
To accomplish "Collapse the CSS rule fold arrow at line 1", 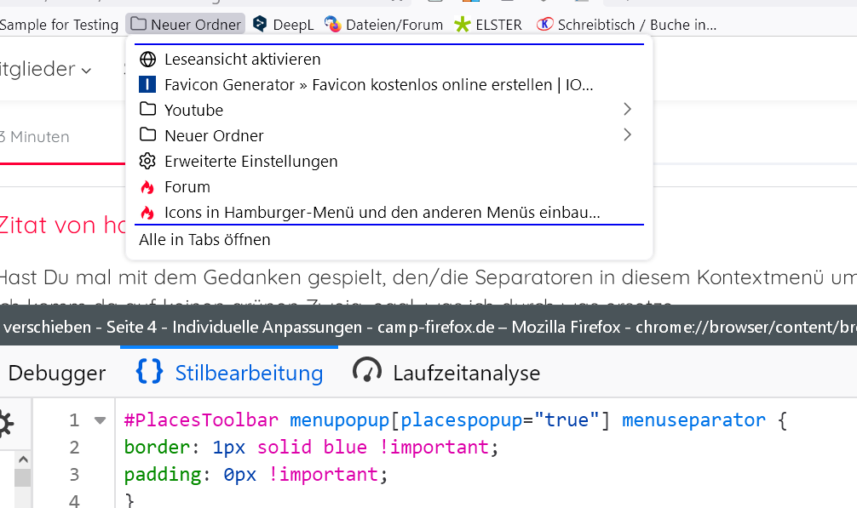I will coord(101,420).
